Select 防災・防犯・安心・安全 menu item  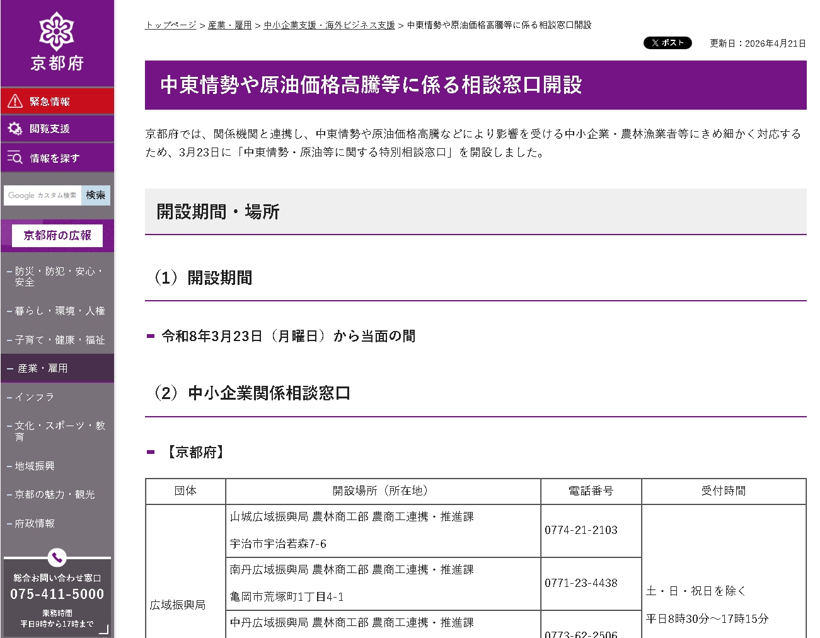click(x=57, y=277)
